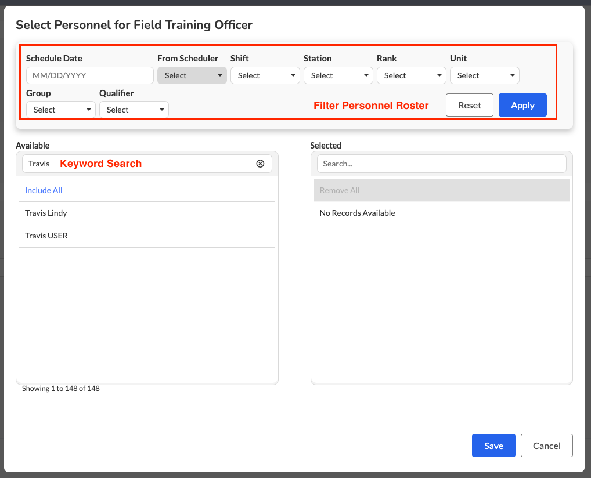
Task: Choose a value in Rank dropdown
Action: point(411,75)
